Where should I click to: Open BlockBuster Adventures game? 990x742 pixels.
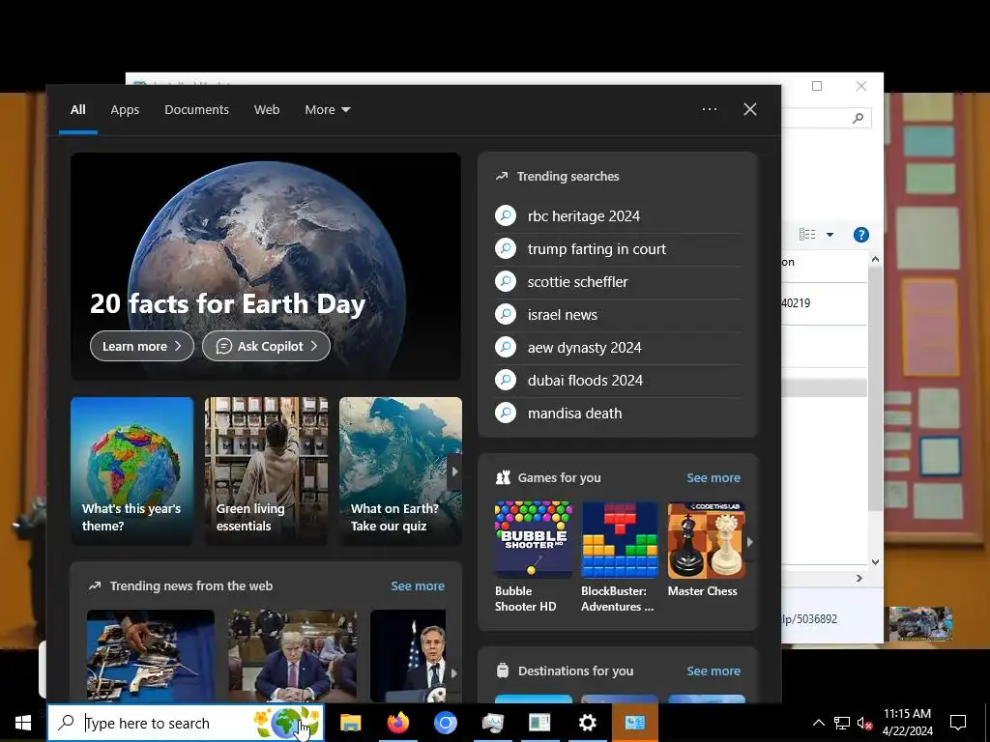(x=620, y=557)
